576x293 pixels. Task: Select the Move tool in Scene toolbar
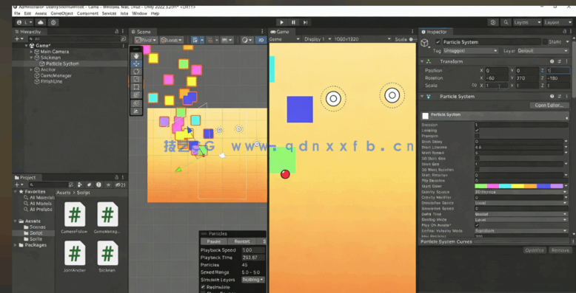136,63
